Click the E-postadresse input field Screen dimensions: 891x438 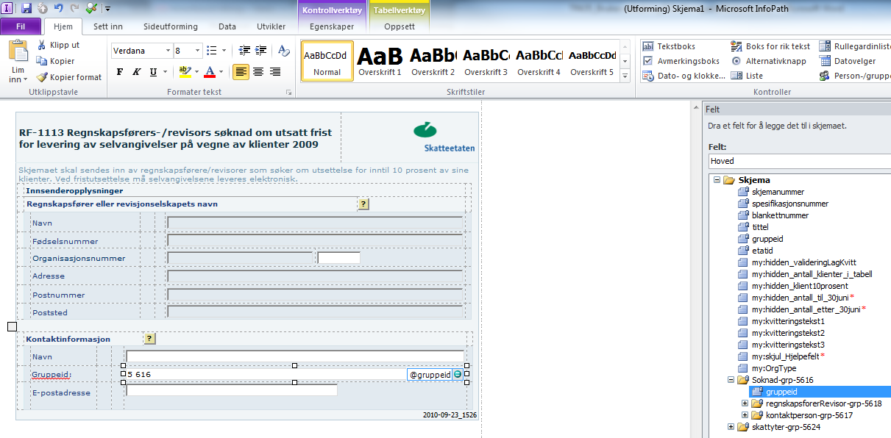click(231, 391)
